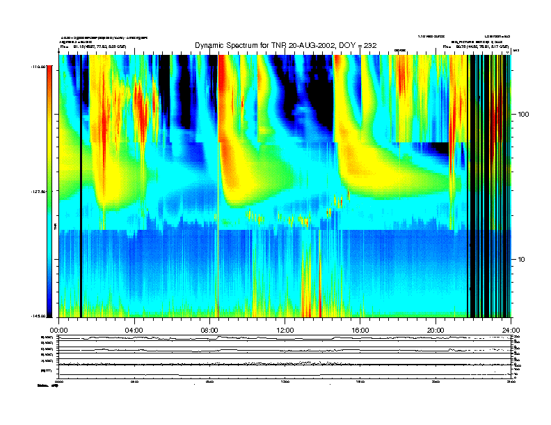Click the vertical intensity color bar
This screenshot has width=551, height=425.
49,191
